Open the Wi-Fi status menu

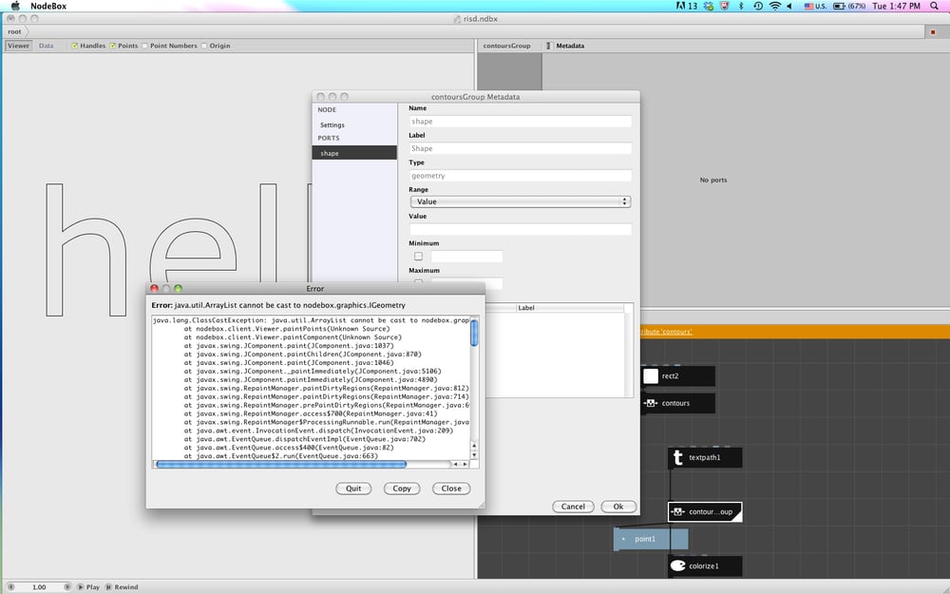(x=774, y=6)
